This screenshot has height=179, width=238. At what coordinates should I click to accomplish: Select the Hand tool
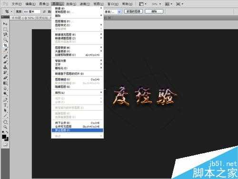point(5,122)
